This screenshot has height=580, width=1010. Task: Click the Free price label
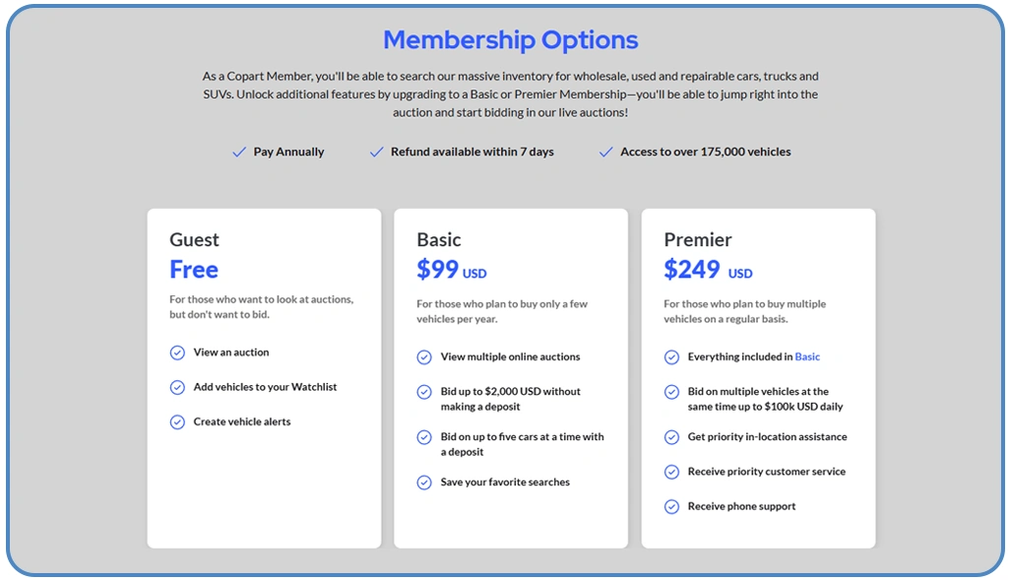(194, 270)
